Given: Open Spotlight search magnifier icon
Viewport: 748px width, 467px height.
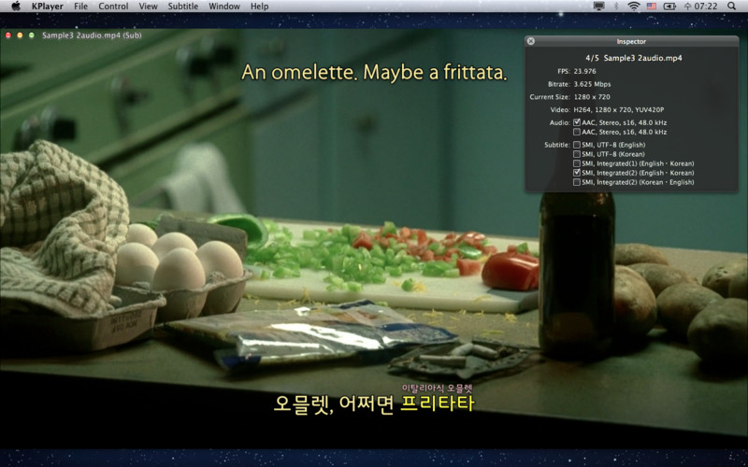Looking at the screenshot, I should (x=734, y=7).
